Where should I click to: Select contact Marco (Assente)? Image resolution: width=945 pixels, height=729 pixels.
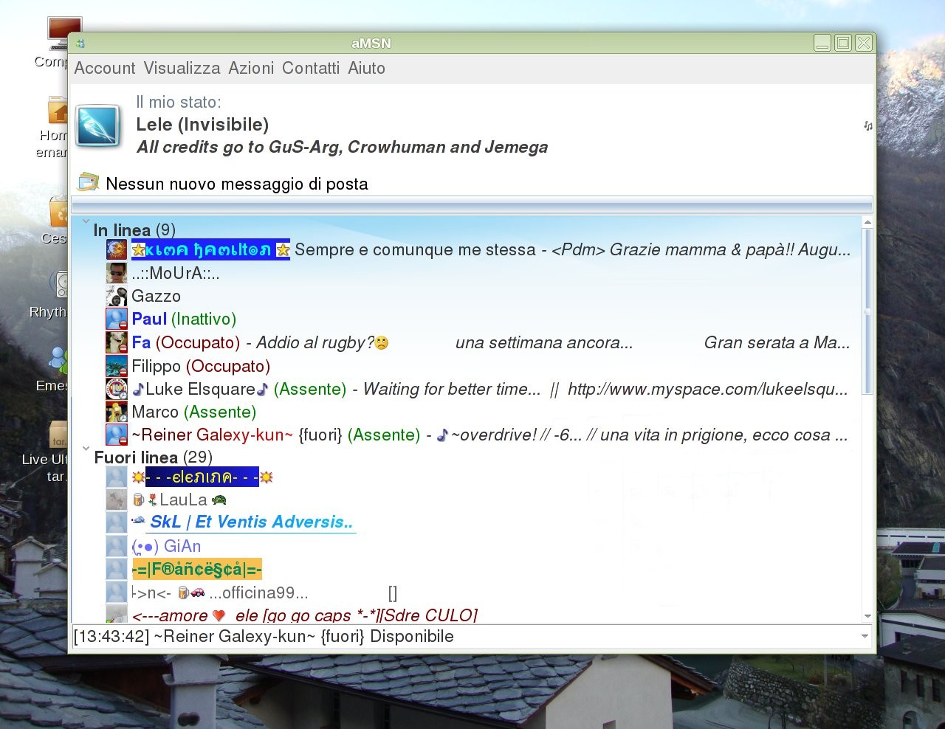[x=193, y=412]
